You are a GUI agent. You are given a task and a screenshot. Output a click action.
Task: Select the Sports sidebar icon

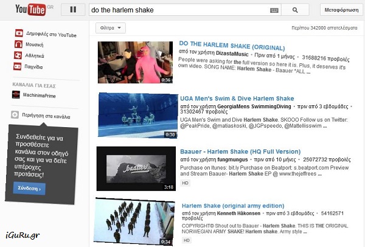coord(17,55)
